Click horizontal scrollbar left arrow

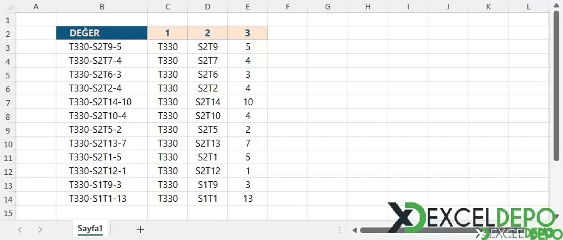pos(354,230)
